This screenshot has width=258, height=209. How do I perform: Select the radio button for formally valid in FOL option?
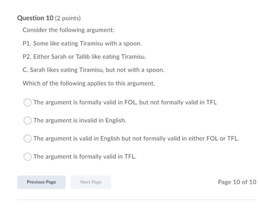[28, 102]
